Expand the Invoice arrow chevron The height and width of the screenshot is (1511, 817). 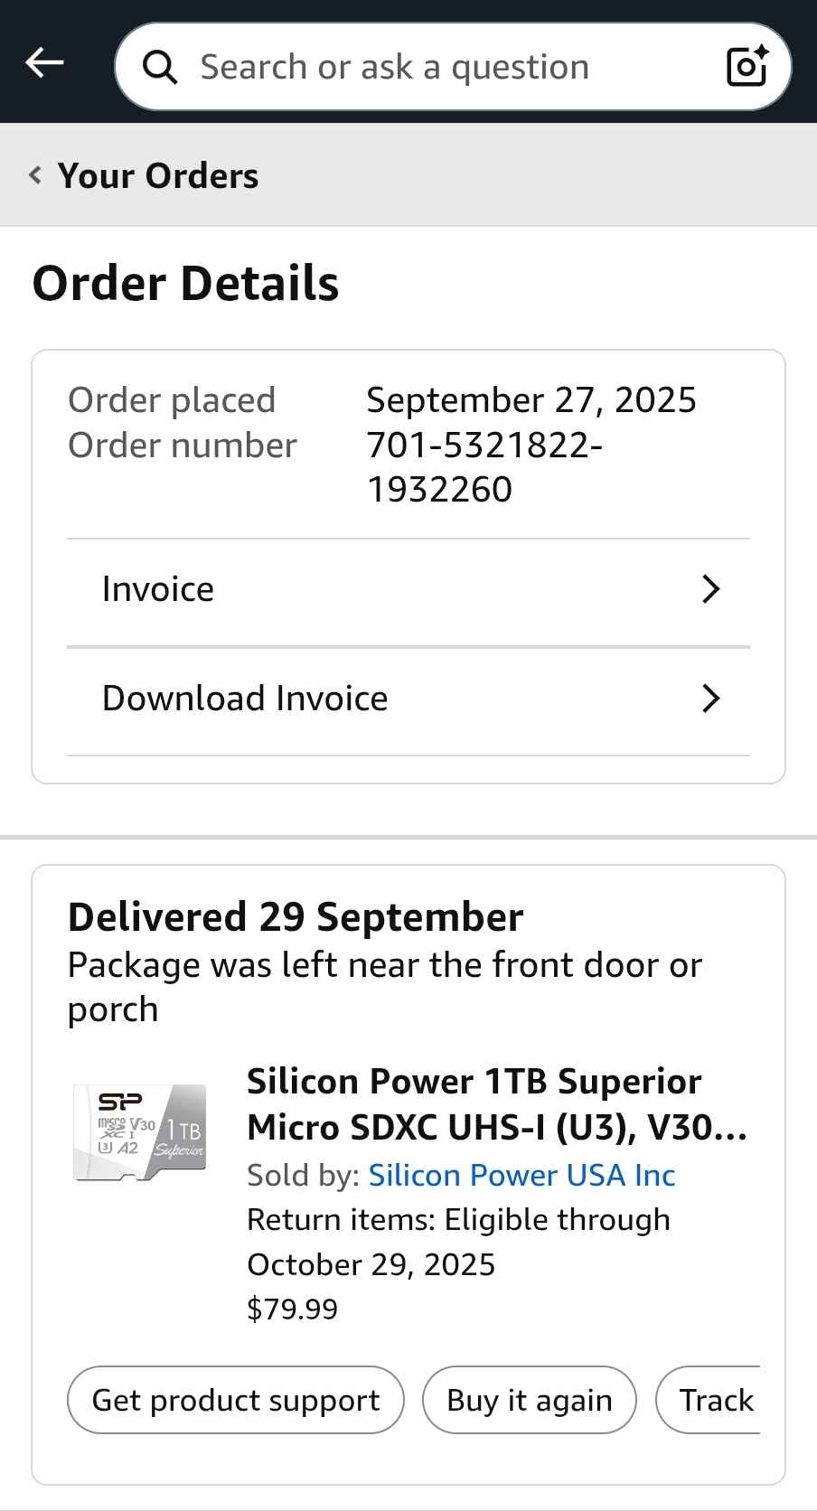[711, 589]
